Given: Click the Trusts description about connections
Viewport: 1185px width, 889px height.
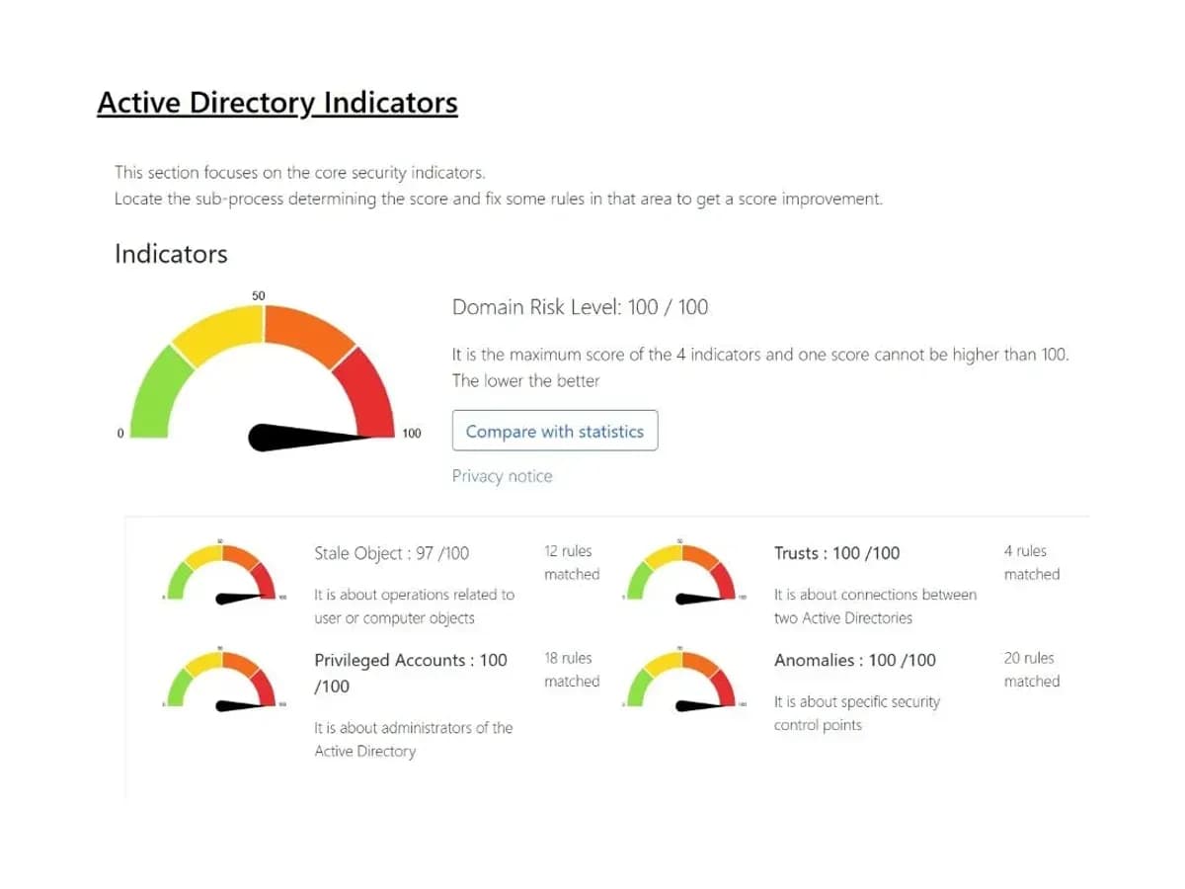Looking at the screenshot, I should [x=875, y=606].
